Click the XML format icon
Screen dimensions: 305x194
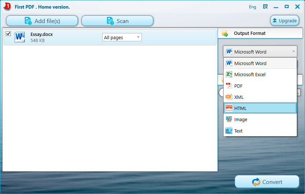click(x=229, y=97)
